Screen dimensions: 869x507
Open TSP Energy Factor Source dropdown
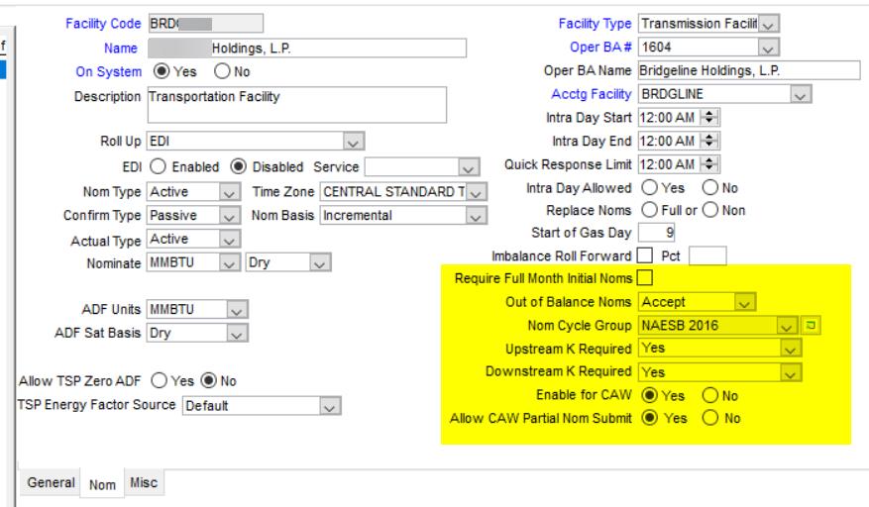point(327,406)
